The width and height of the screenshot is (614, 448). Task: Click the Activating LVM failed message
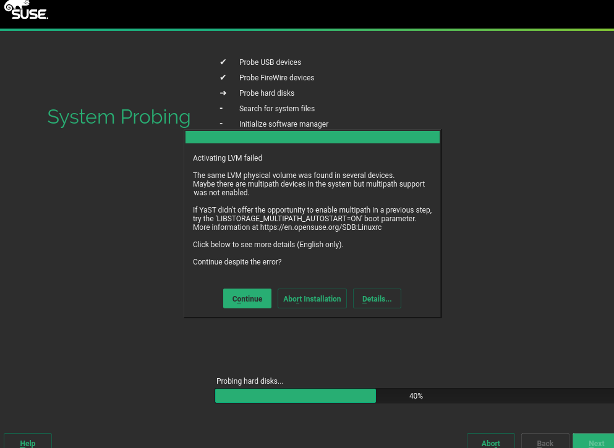click(x=228, y=158)
